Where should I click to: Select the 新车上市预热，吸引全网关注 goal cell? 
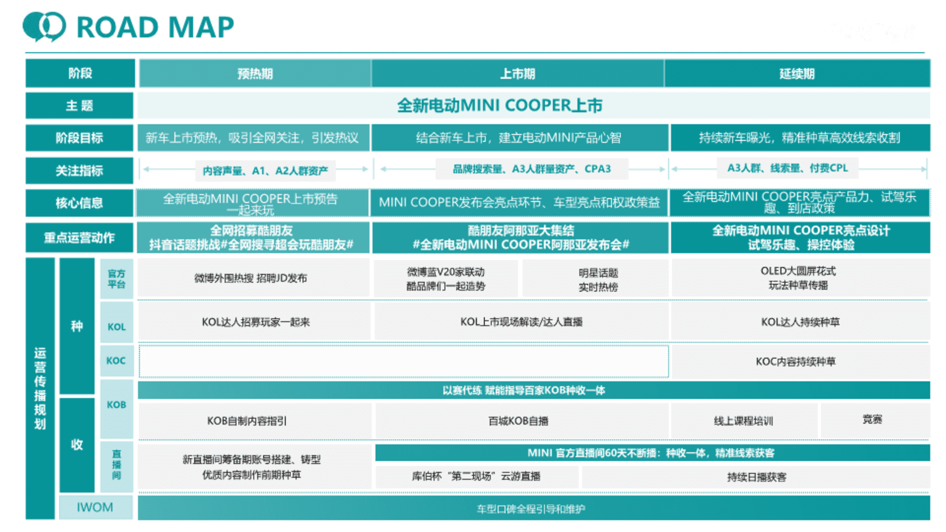click(x=253, y=138)
